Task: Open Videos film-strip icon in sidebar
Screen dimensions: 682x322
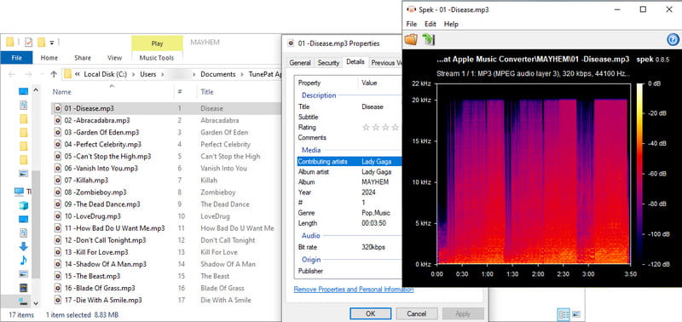Action: point(24,287)
